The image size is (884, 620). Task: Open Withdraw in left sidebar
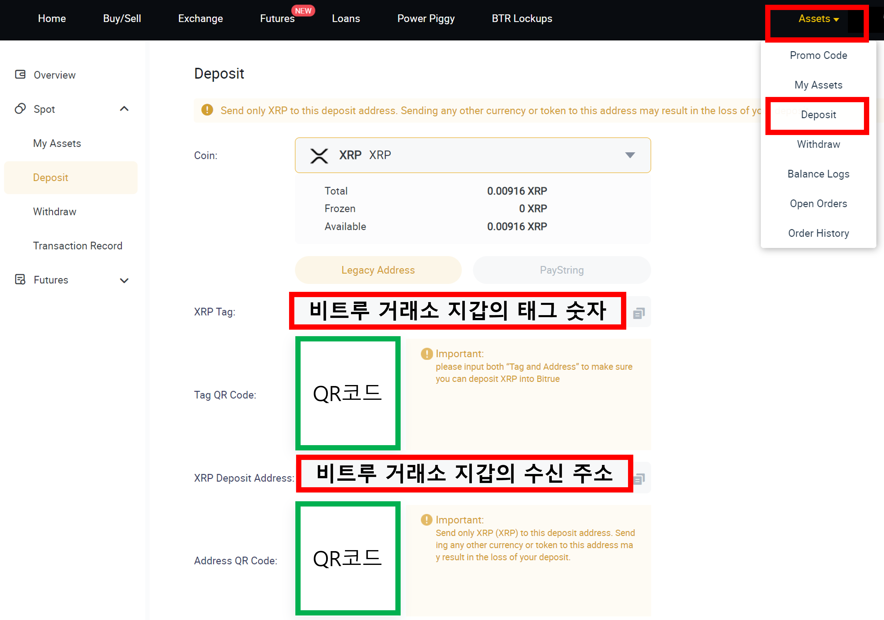[55, 211]
